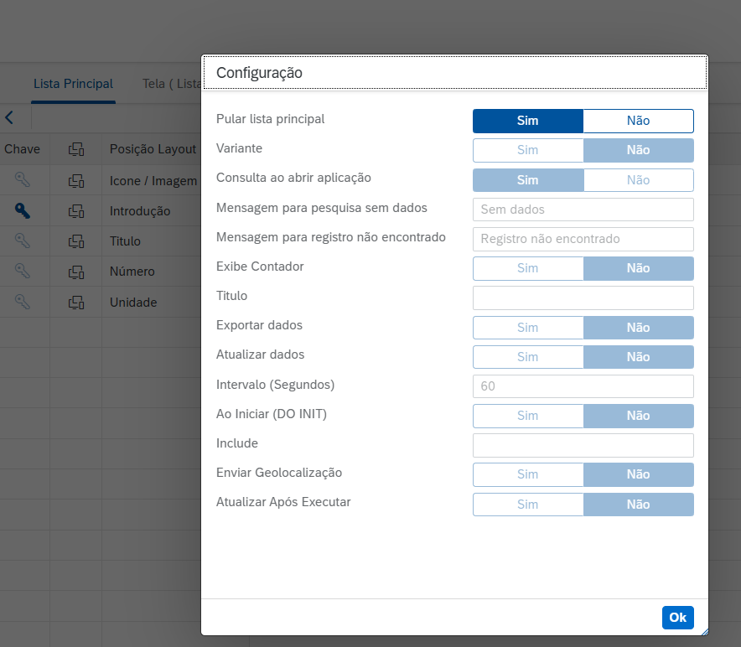Select the Número row text

[x=132, y=272]
